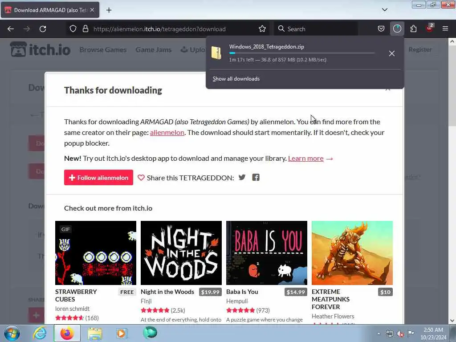Click the Night in the Woods title
Screen dimensions: 456x342
[167, 292]
